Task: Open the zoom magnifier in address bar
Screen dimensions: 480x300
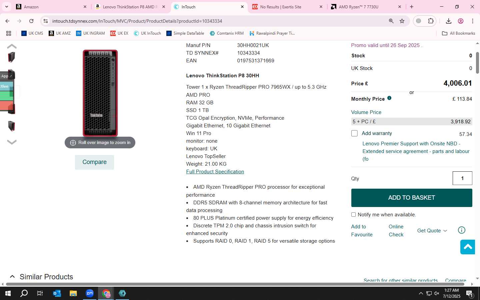Action: (391, 21)
